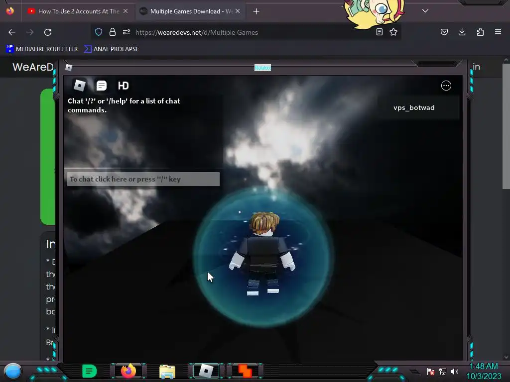Screen dimensions: 510x382
Task: Open the Firefox downloads panel
Action: (462, 32)
